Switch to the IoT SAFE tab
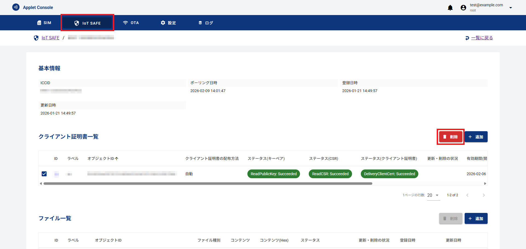The image size is (526, 249). pos(87,23)
